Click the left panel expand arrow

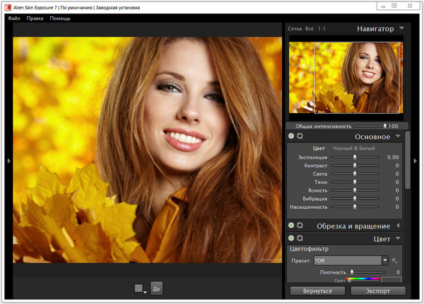pos(8,161)
